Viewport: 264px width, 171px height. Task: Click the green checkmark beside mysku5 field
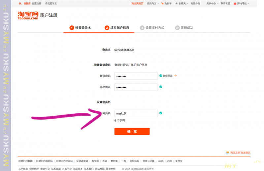161,113
